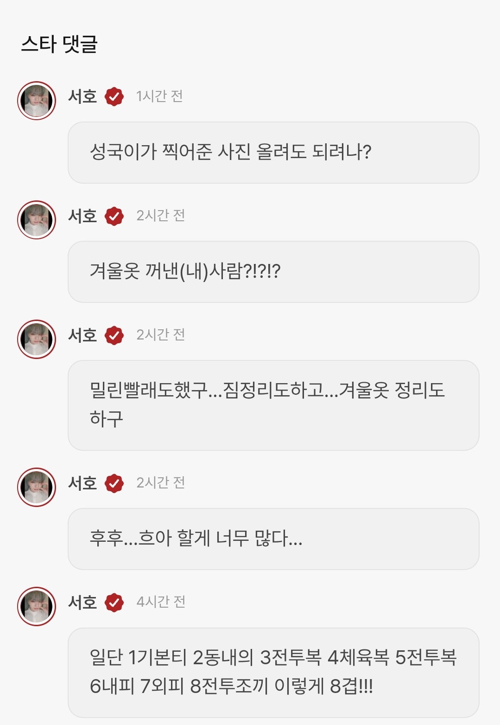Tap 서호's avatar on the 4시간 전 comment
This screenshot has height=725, width=500.
(x=37, y=606)
